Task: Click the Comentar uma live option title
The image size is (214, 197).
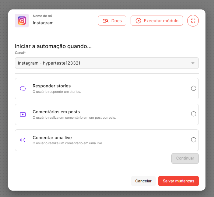Action: coord(52,138)
